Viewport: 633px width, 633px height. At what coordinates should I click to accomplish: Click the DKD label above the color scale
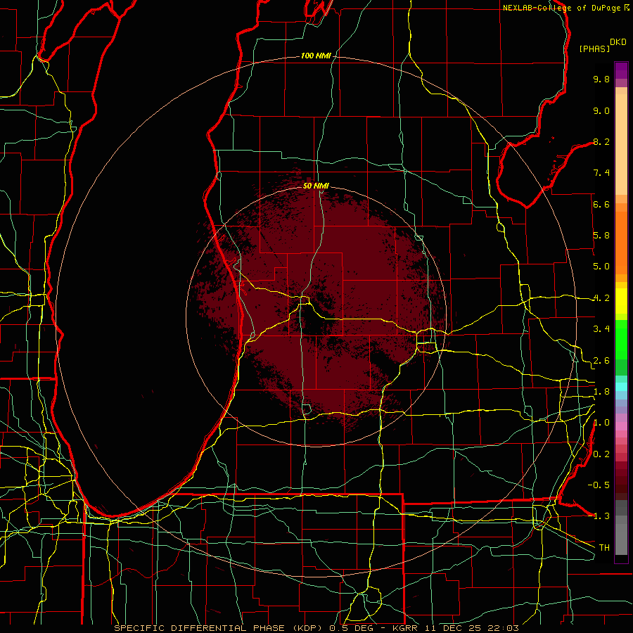point(618,42)
